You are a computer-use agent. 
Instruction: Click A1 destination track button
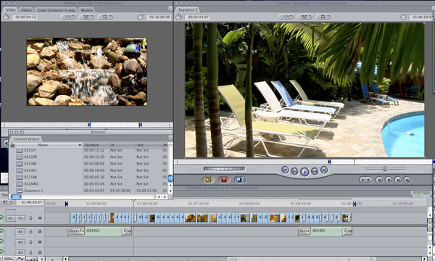tap(20, 231)
